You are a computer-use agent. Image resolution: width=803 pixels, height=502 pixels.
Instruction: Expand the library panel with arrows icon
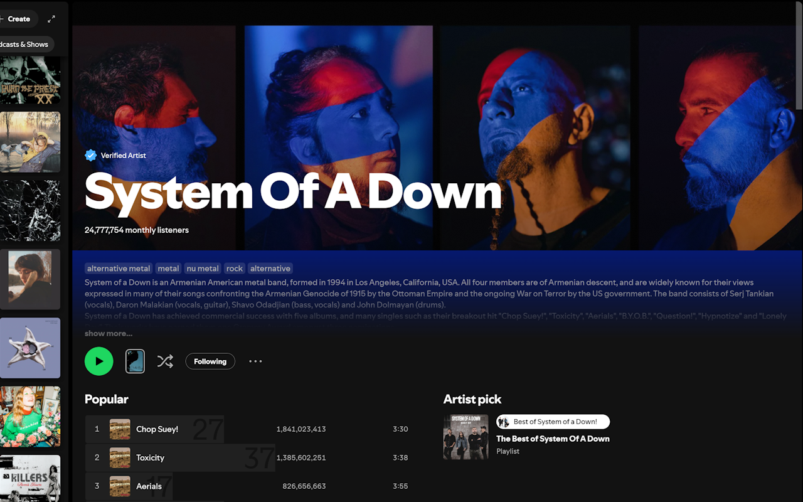[51, 19]
